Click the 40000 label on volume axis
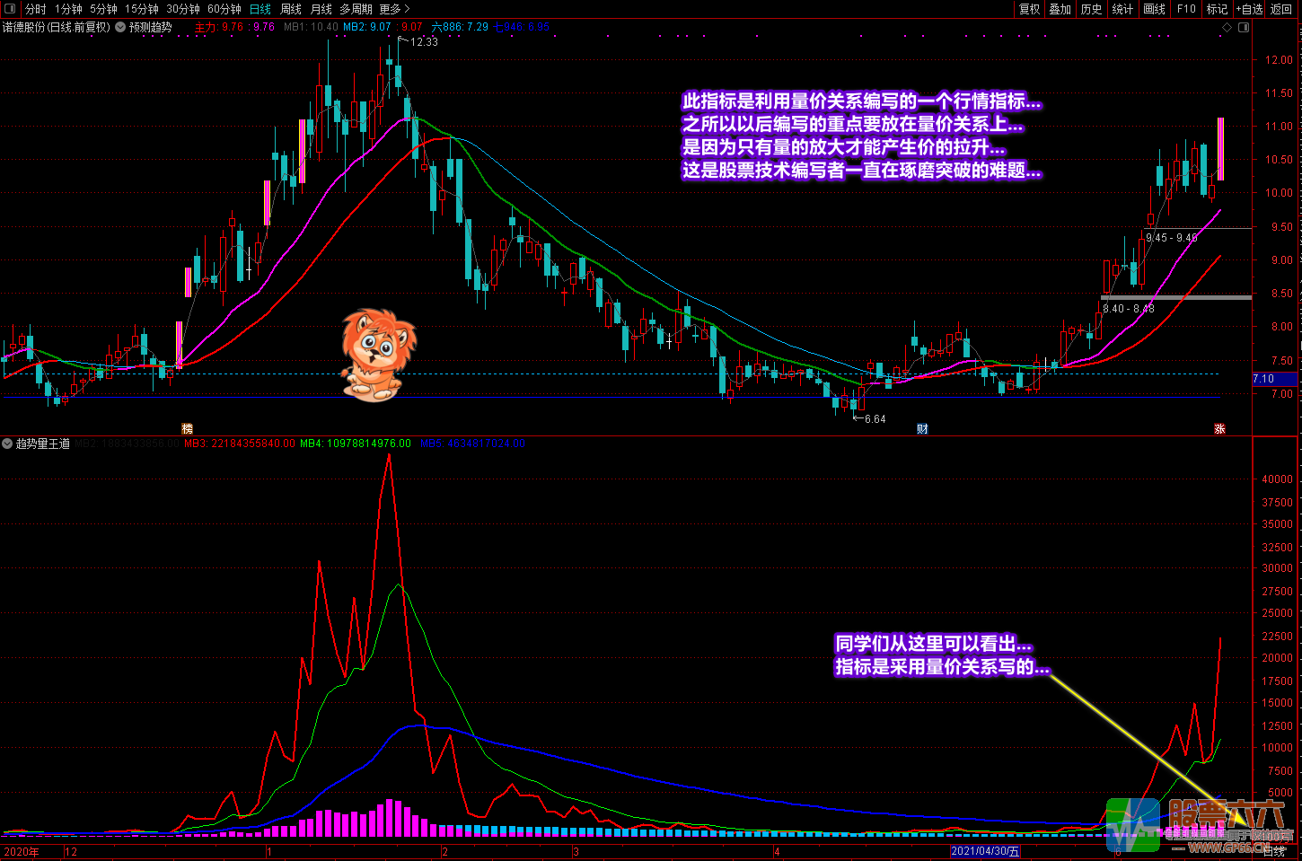 pos(1277,479)
